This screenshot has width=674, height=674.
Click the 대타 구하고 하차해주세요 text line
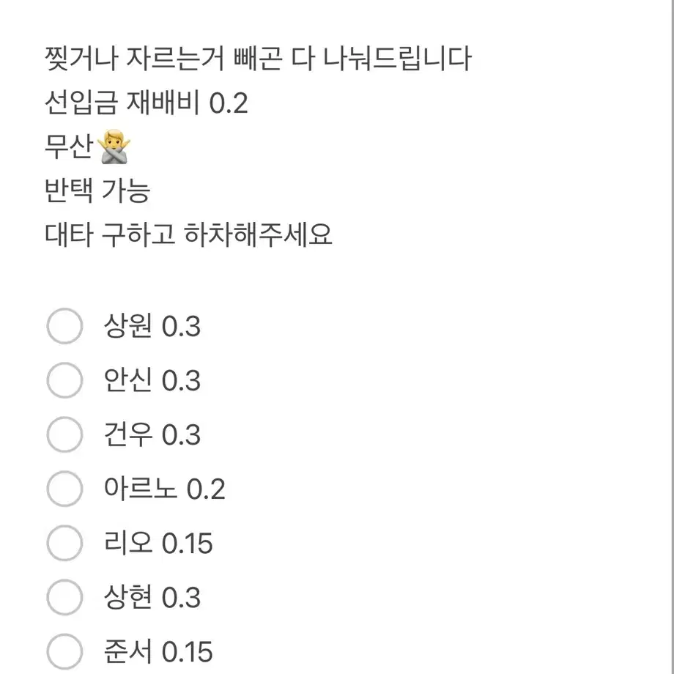[188, 236]
